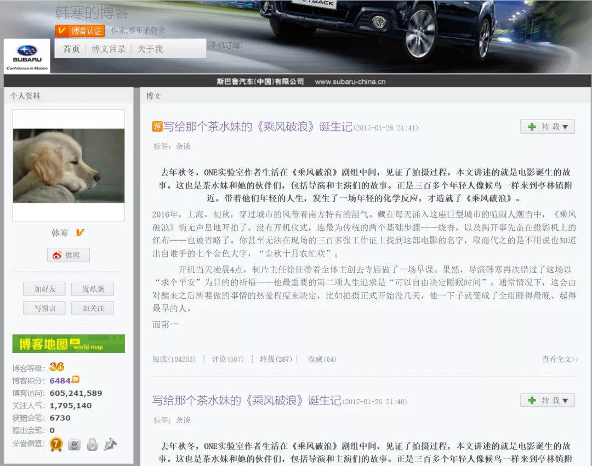Expand 转载 dropdown on the 21:41 post
The width and height of the screenshot is (592, 466).
(547, 127)
